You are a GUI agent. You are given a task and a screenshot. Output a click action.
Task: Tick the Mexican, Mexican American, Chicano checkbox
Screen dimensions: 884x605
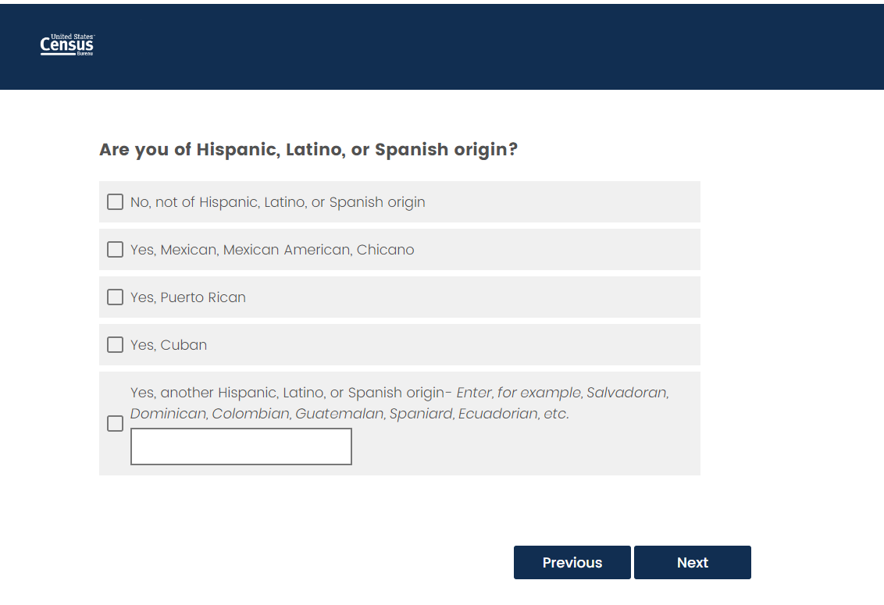tap(115, 250)
